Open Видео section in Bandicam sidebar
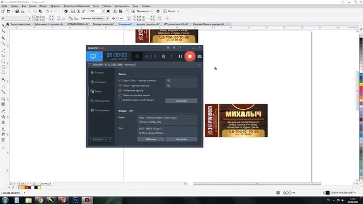The width and height of the screenshot is (363, 204). [x=96, y=91]
